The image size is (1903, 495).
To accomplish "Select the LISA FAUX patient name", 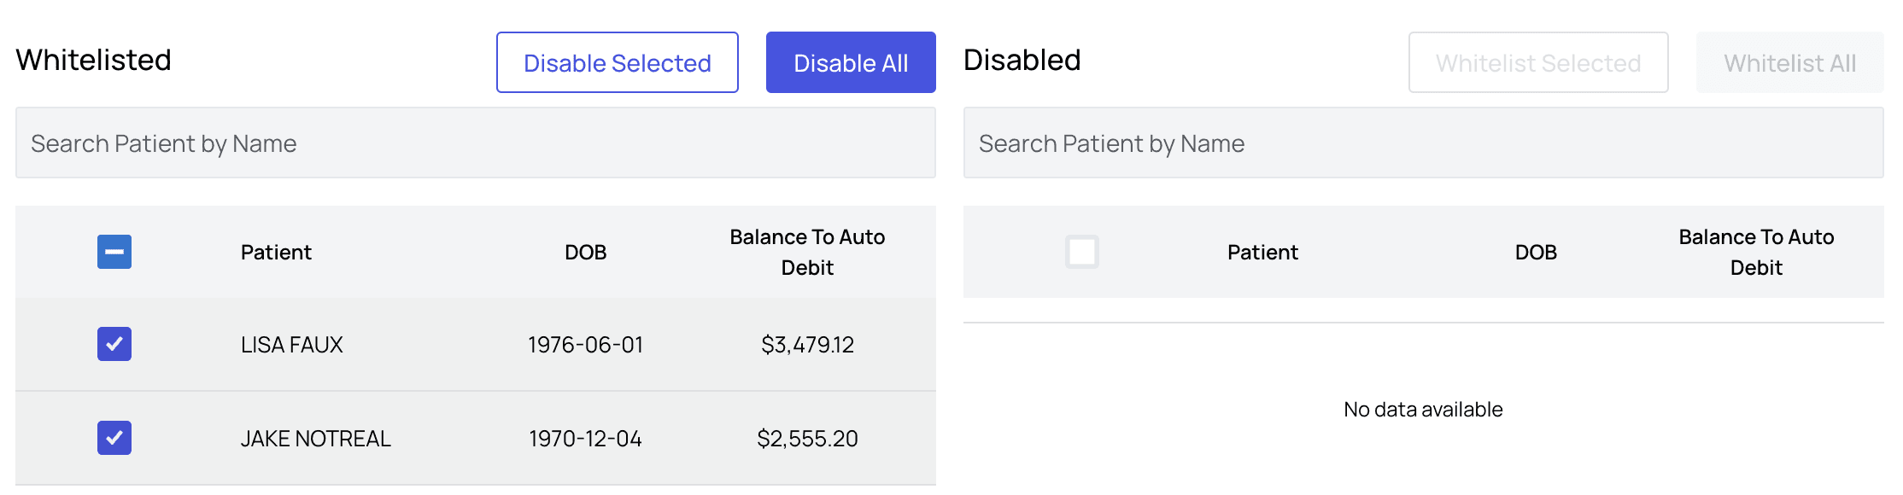I will tap(291, 345).
